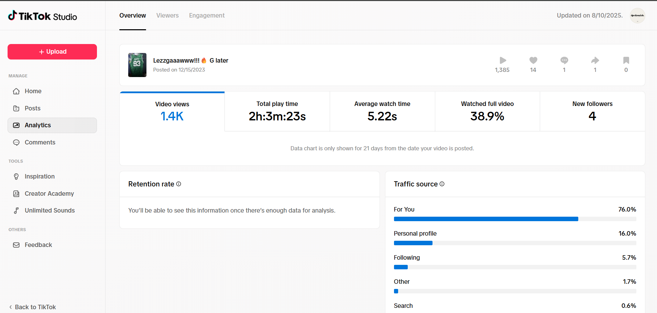This screenshot has width=657, height=313.
Task: Click the bookmark saves icon
Action: coord(626,61)
